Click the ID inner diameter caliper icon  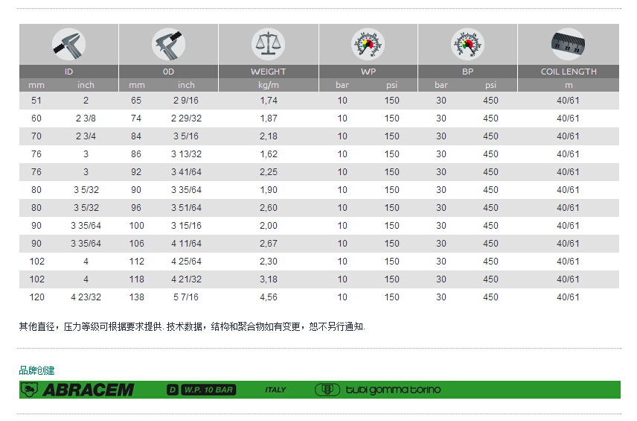click(68, 44)
